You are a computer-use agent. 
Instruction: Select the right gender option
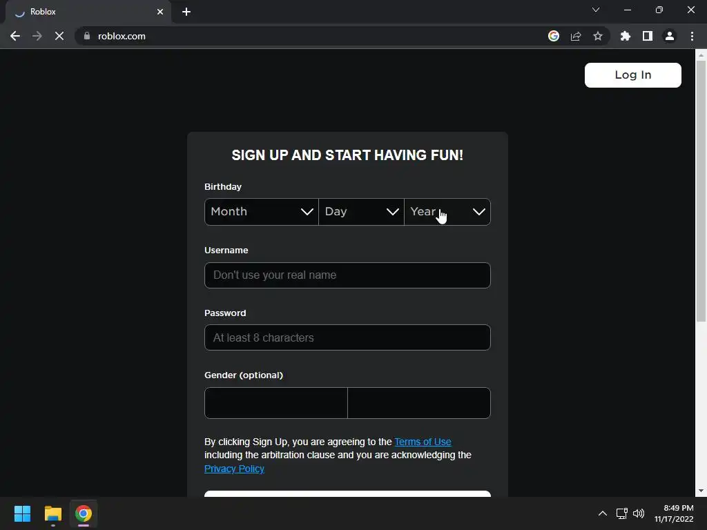click(419, 403)
